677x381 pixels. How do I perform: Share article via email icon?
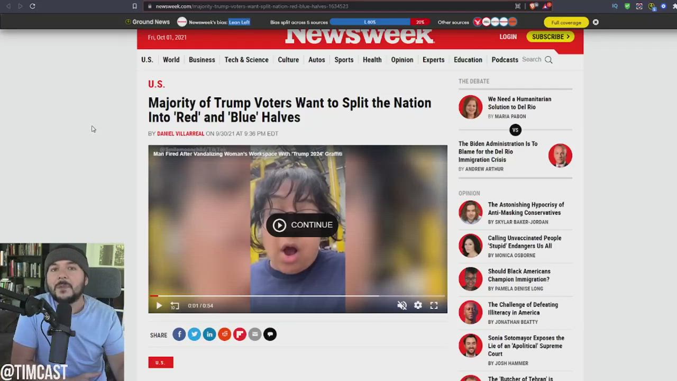pos(255,334)
